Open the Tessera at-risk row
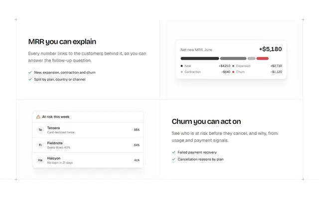 pyautogui.click(x=88, y=130)
